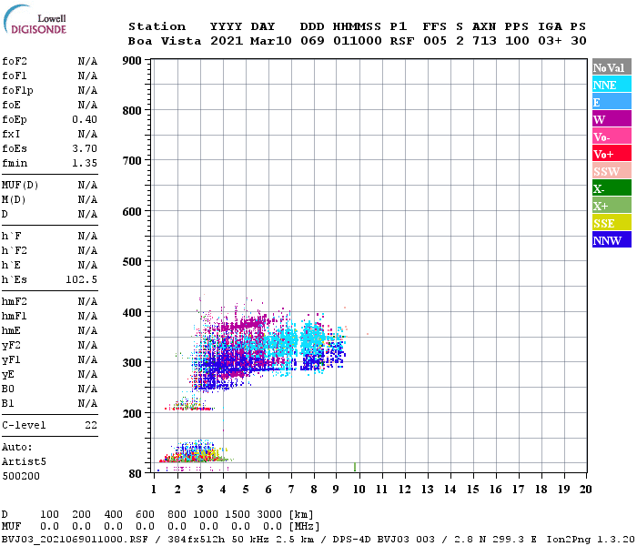Click the cyan NNE echo cluster near 8 MHz
The height and width of the screenshot is (546, 637).
312,338
